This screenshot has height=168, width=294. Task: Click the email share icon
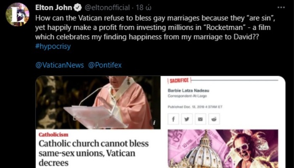coord(200,119)
